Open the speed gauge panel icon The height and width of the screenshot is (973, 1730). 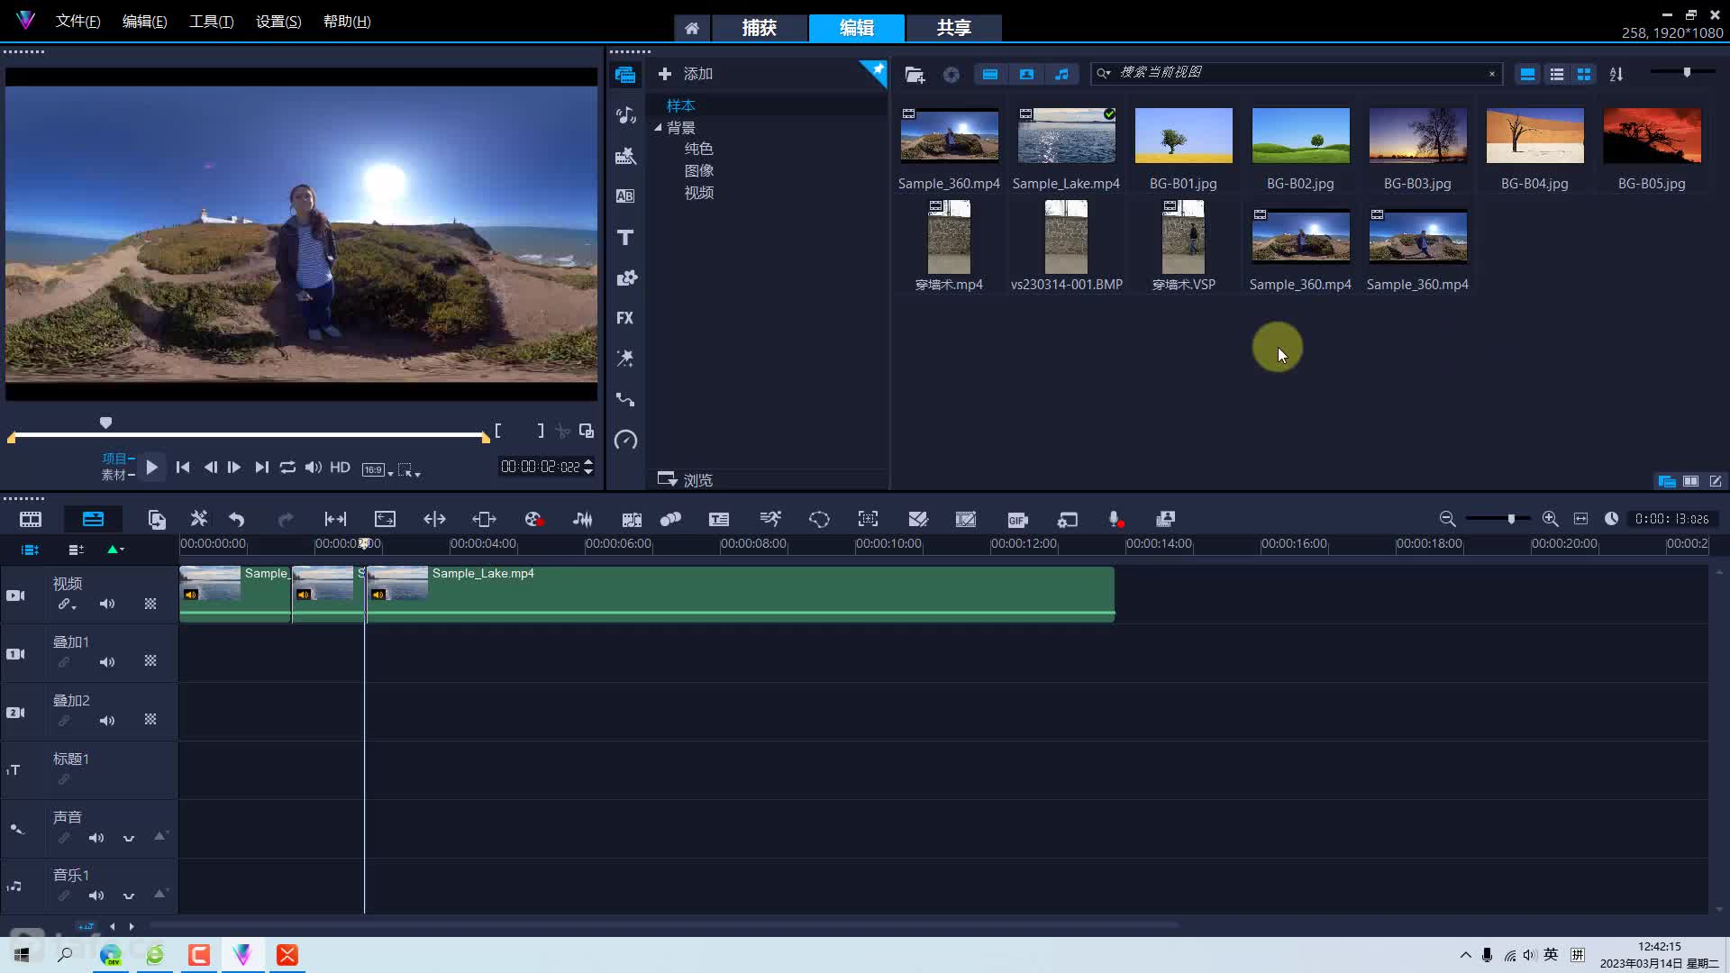click(625, 440)
